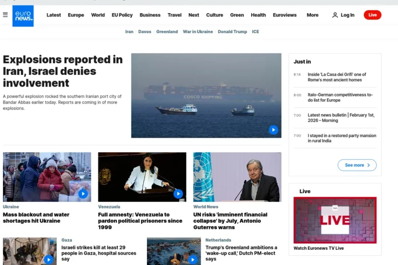This screenshot has height=265, width=398.
Task: Click the World News category label
Action: coord(206,207)
